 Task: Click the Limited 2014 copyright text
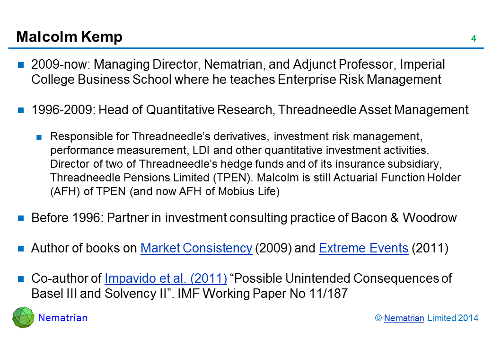[453, 319]
